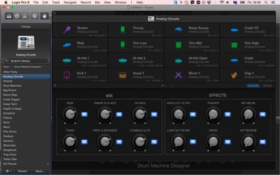Image resolution: width=280 pixels, height=175 pixels.
Task: Toggle the HIGH CUT FILTER button
Action: tap(193, 114)
